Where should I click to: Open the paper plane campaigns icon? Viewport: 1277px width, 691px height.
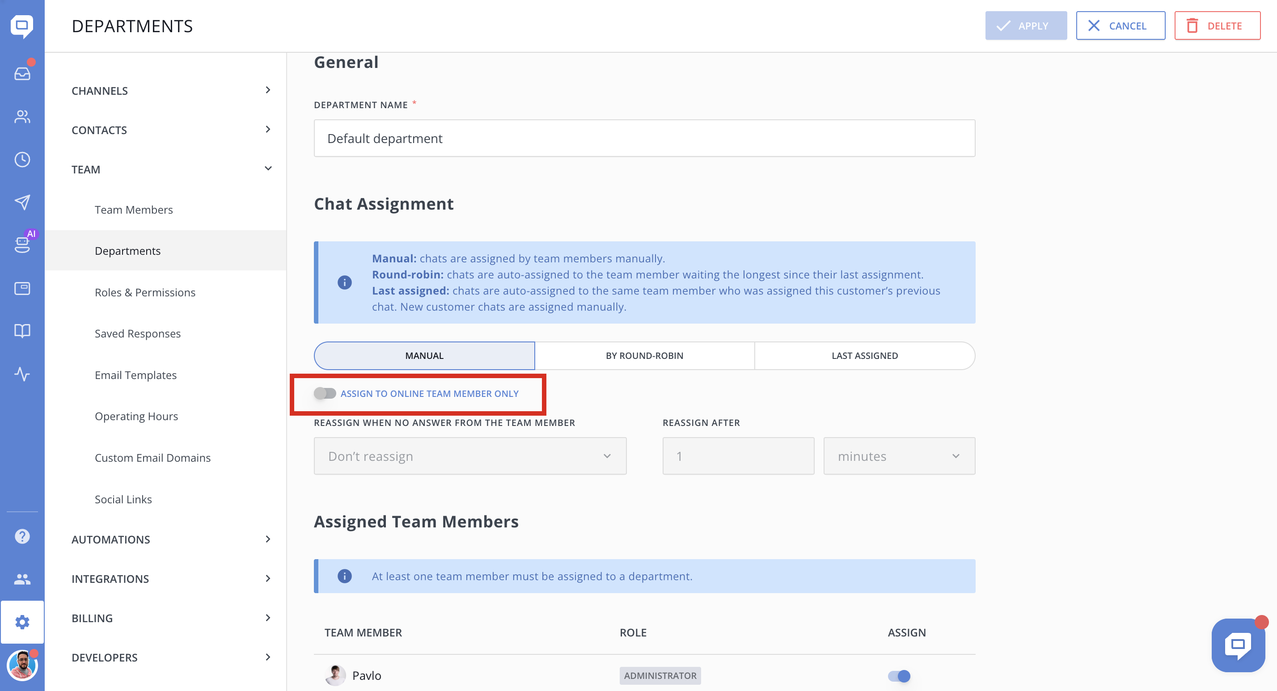point(22,202)
